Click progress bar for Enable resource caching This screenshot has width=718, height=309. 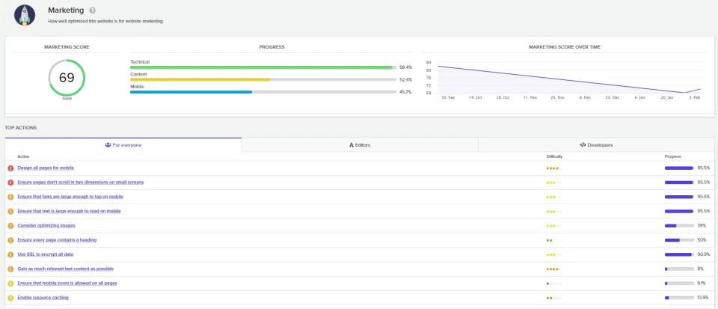pyautogui.click(x=679, y=298)
